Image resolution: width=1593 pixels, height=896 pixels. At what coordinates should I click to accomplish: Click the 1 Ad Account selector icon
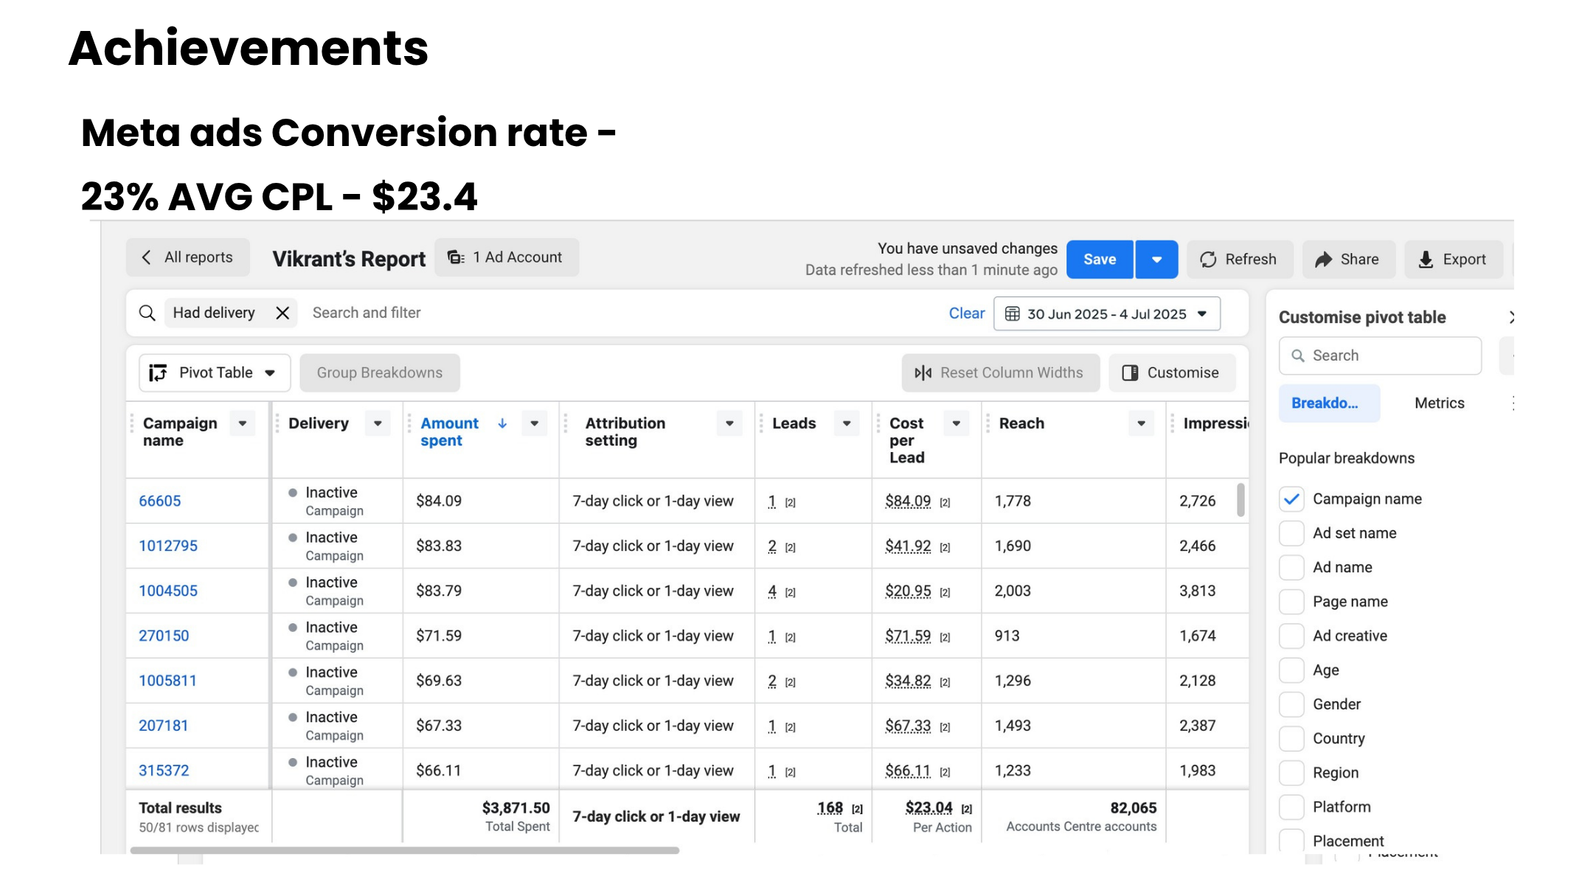[x=455, y=257]
